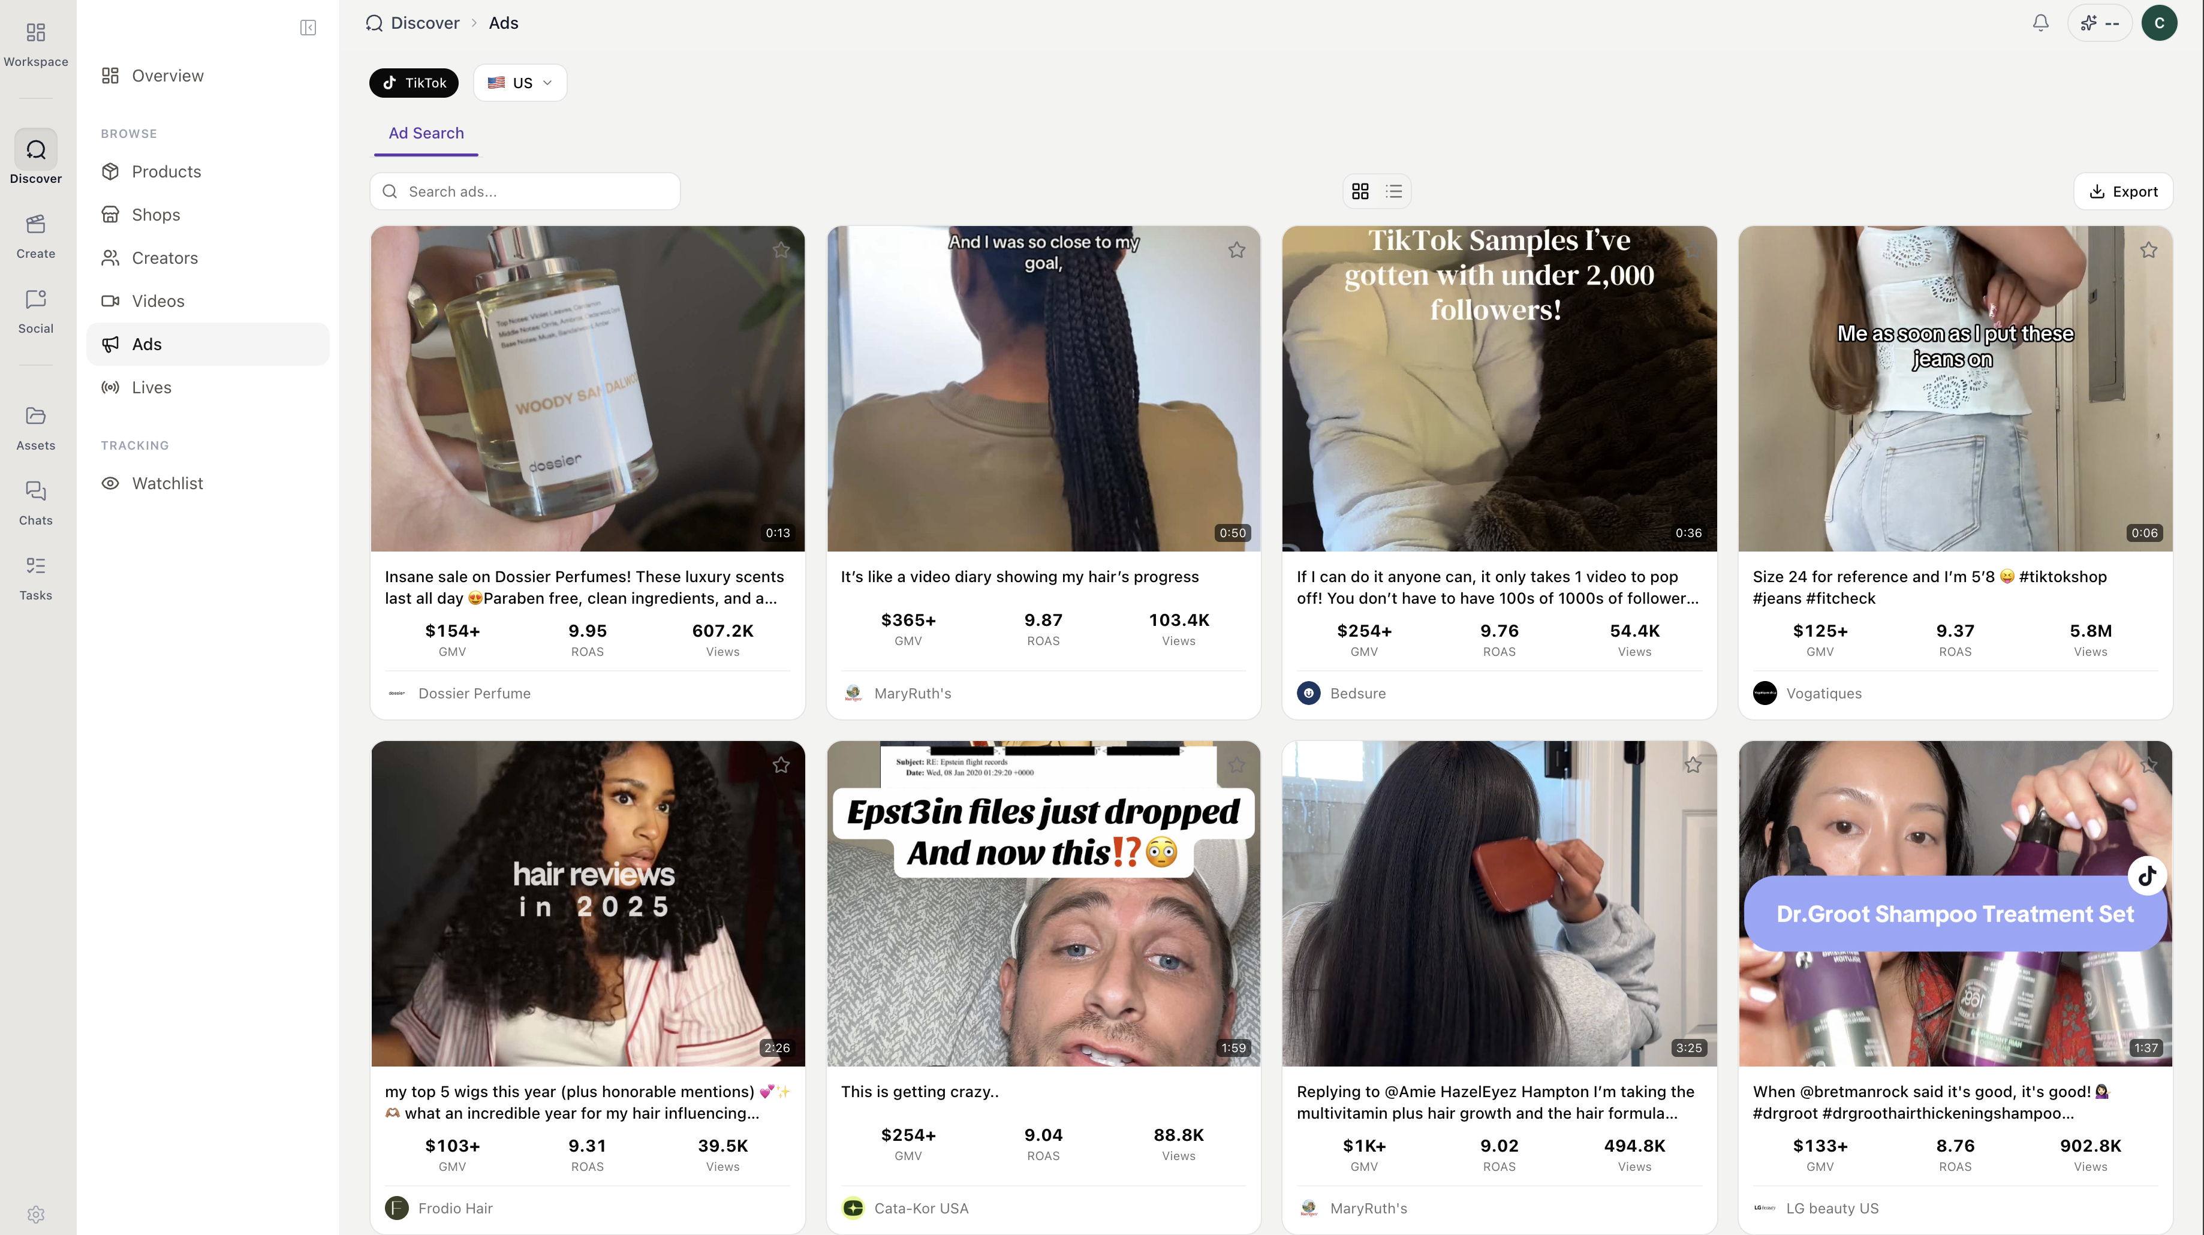
Task: Switch to list view layout
Action: point(1394,192)
